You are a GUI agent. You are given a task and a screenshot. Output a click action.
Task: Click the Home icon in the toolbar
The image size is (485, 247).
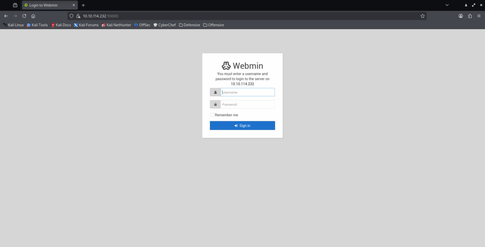tap(33, 16)
